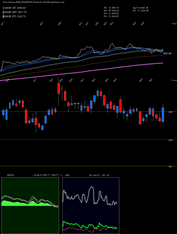Click the 'Pre L: 333.53' value
The height and width of the screenshot is (234, 177).
click(x=111, y=13)
